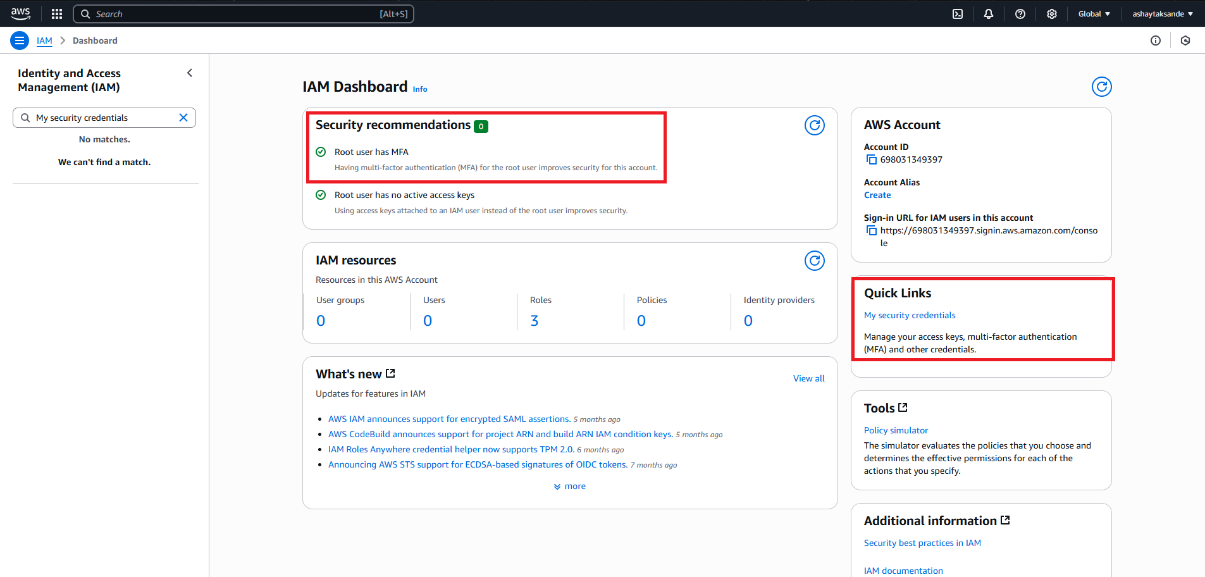The image size is (1205, 577).
Task: Open the info panel icon in breadcrumb bar
Action: pos(1156,40)
